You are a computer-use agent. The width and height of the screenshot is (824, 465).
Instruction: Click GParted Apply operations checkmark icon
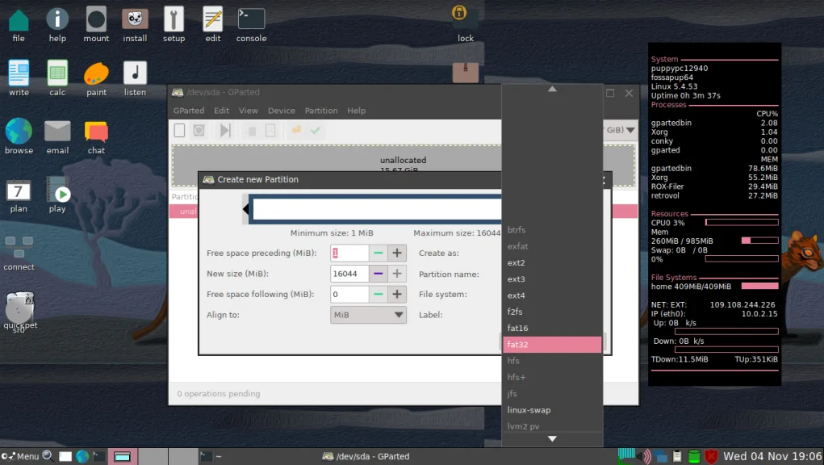(316, 130)
